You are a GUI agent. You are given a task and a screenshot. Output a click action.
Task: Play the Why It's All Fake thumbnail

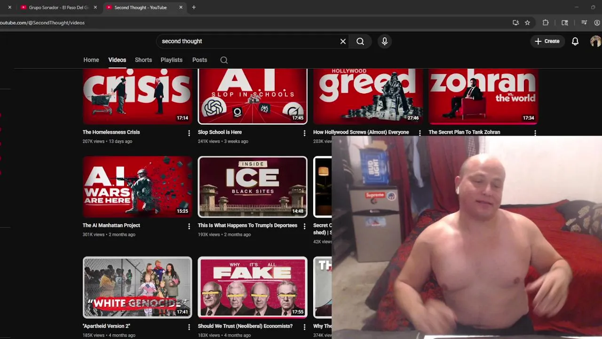pos(253,287)
